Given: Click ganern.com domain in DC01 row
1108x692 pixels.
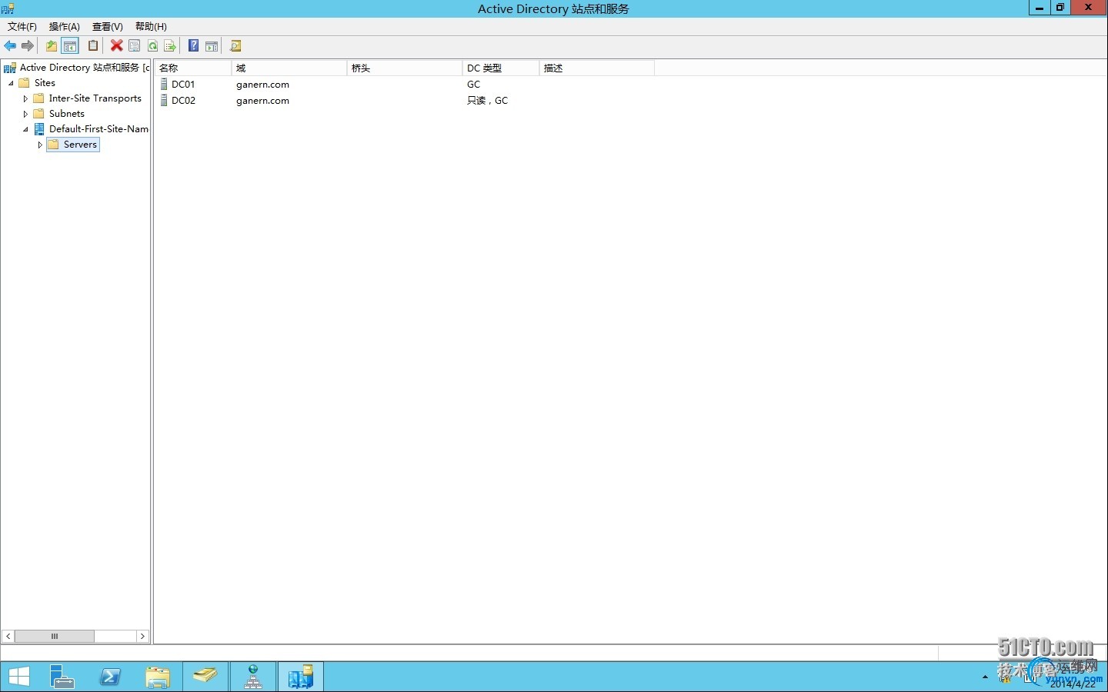Looking at the screenshot, I should (262, 85).
